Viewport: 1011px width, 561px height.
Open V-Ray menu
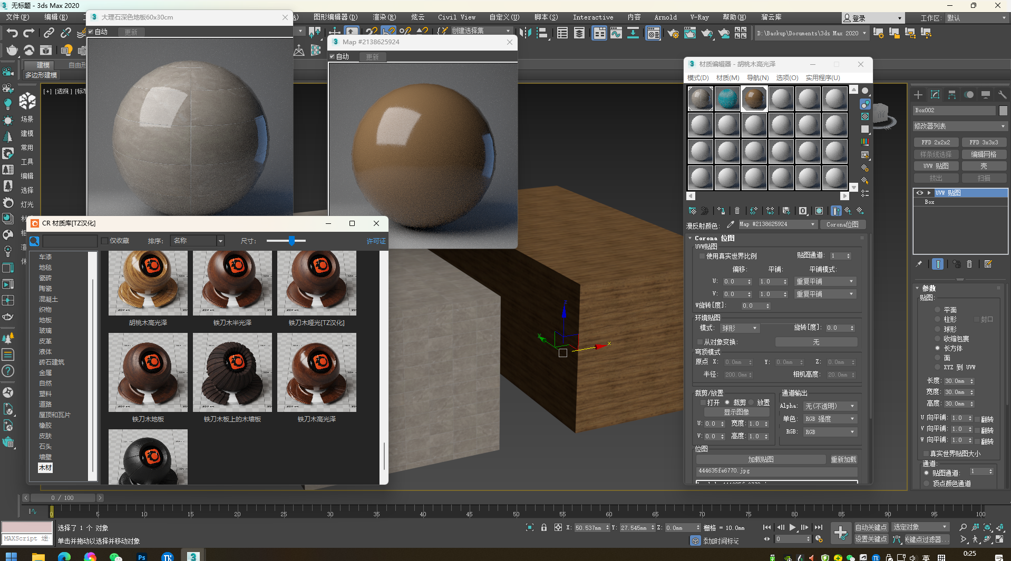click(x=699, y=17)
